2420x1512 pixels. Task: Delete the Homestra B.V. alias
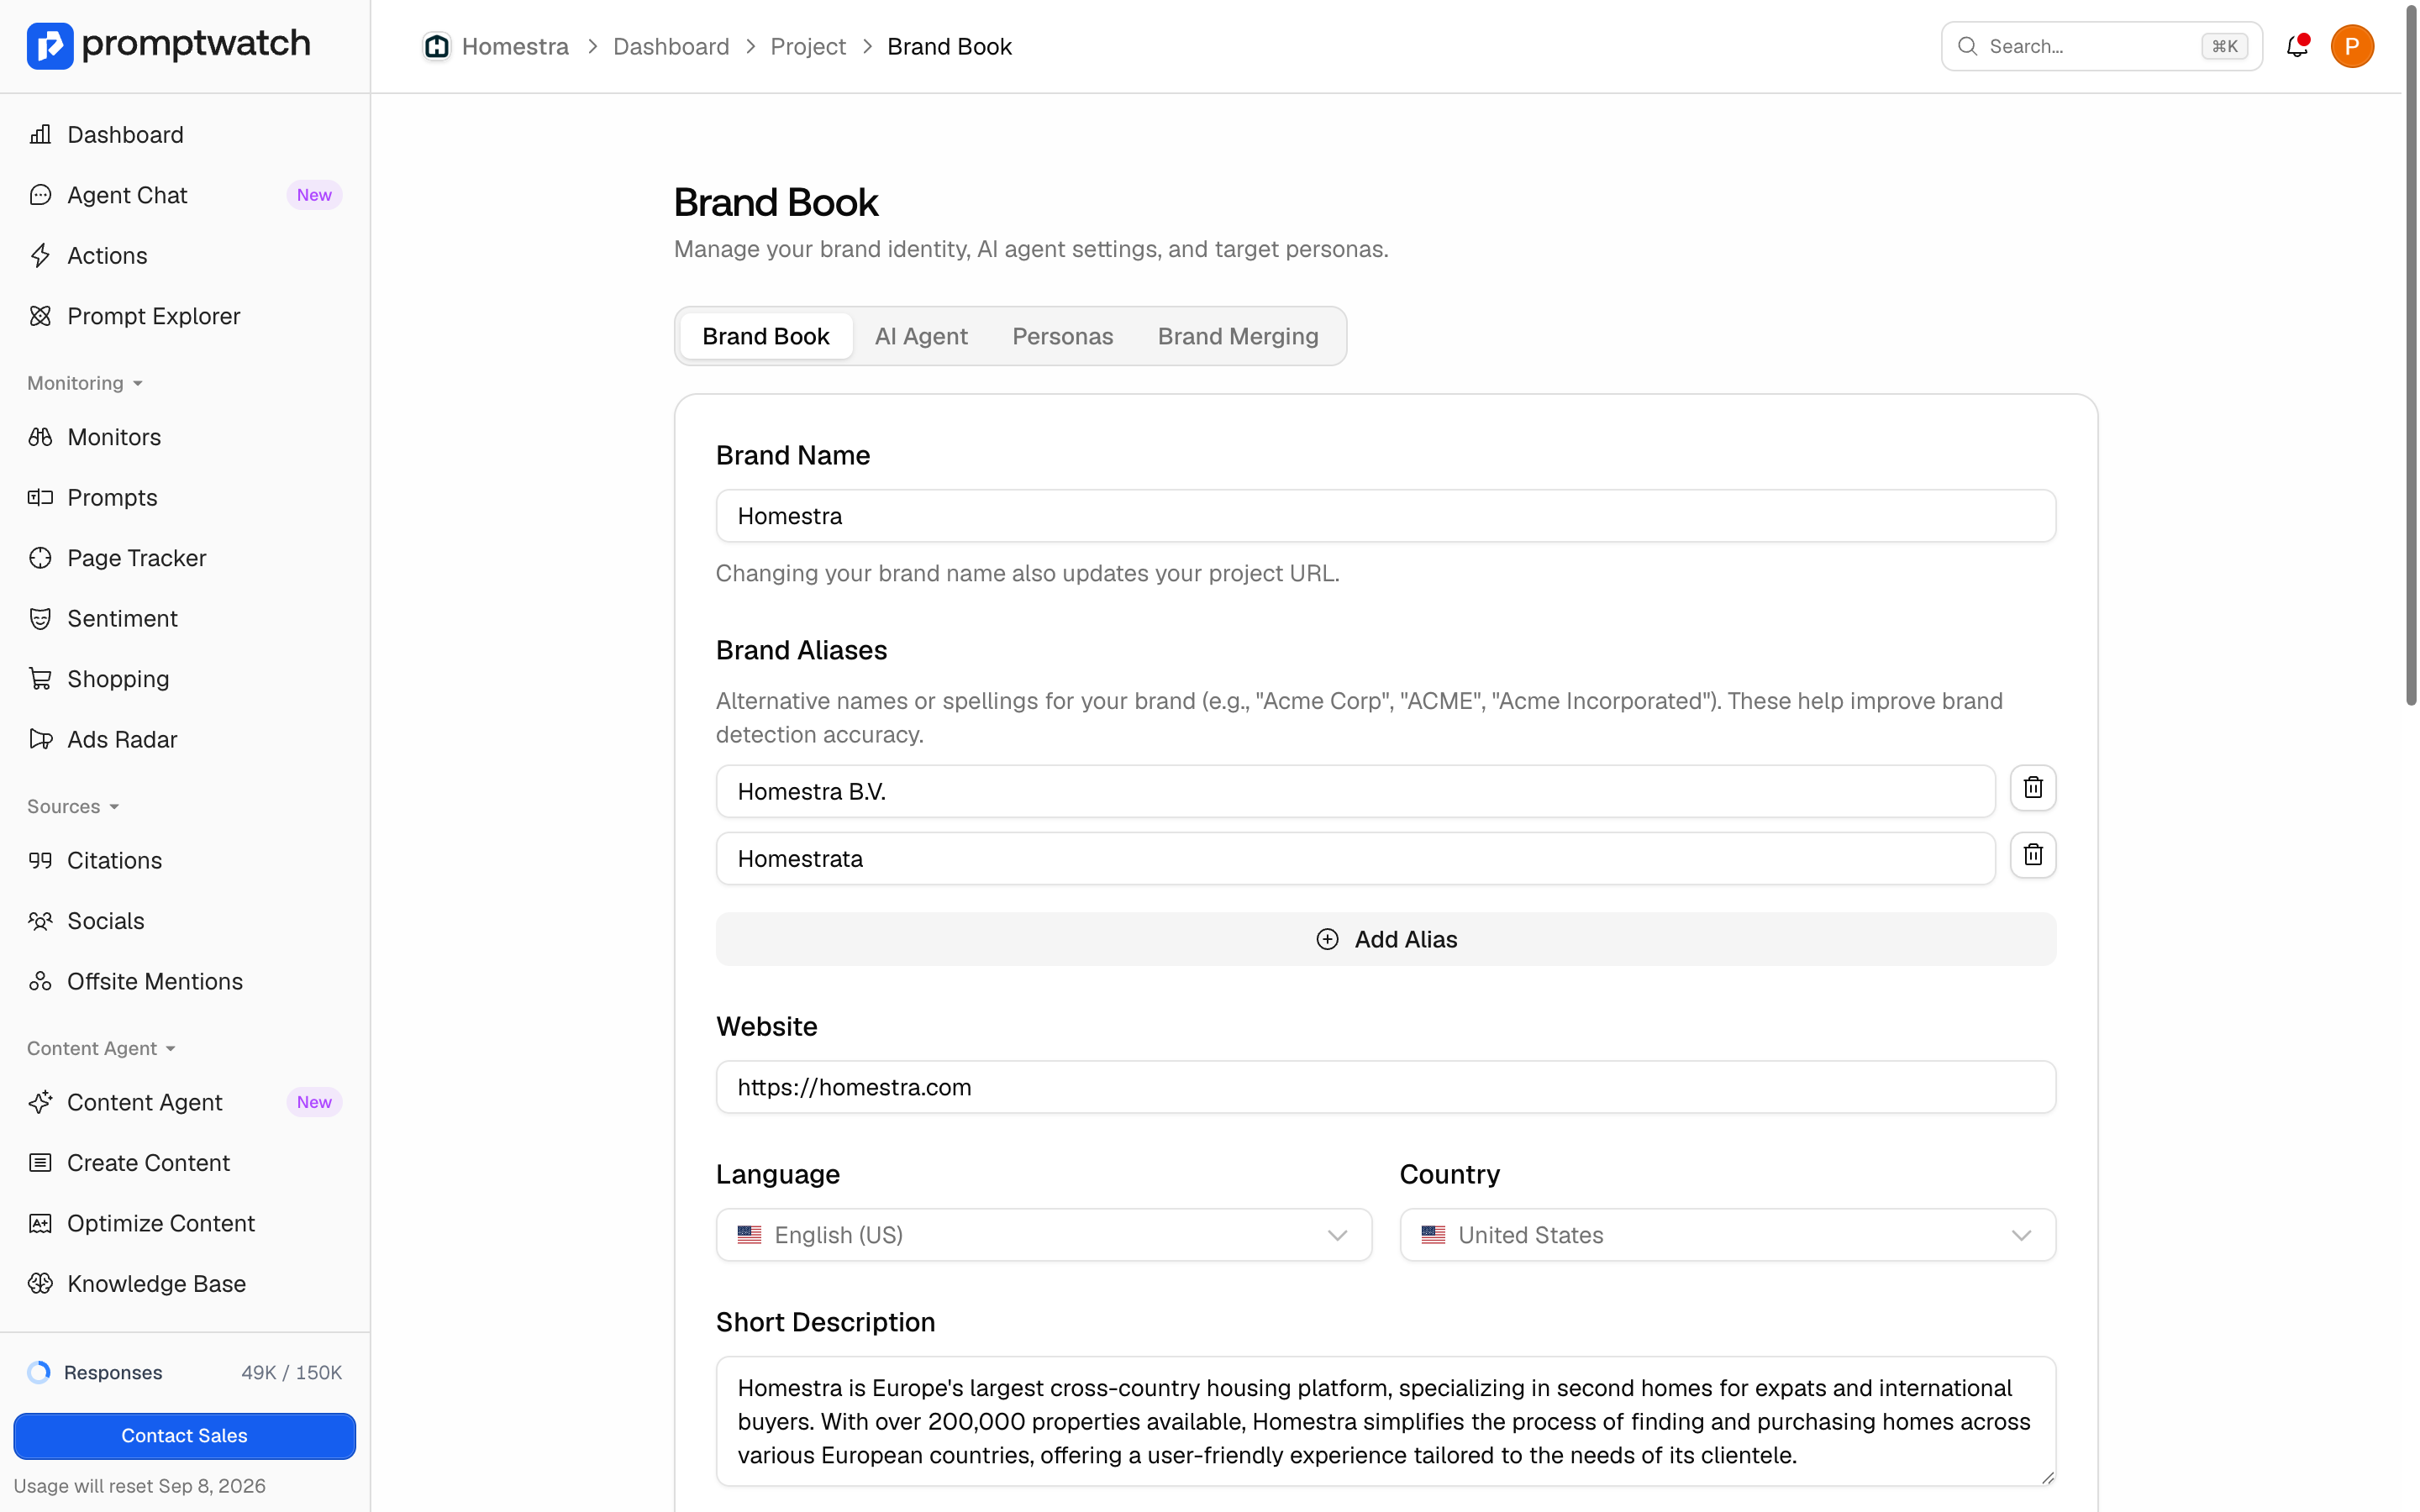coord(2033,788)
